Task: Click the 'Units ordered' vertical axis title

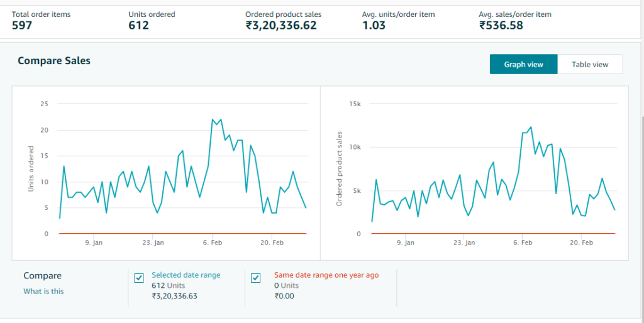Action: pos(31,168)
